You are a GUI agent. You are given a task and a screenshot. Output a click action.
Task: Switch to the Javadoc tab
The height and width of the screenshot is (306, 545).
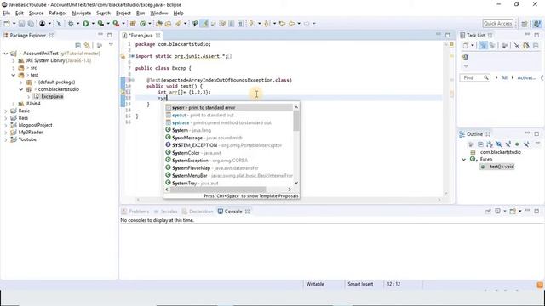point(166,212)
